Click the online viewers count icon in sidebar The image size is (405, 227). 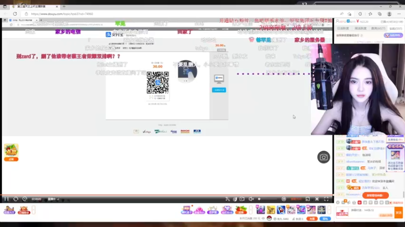(x=337, y=21)
